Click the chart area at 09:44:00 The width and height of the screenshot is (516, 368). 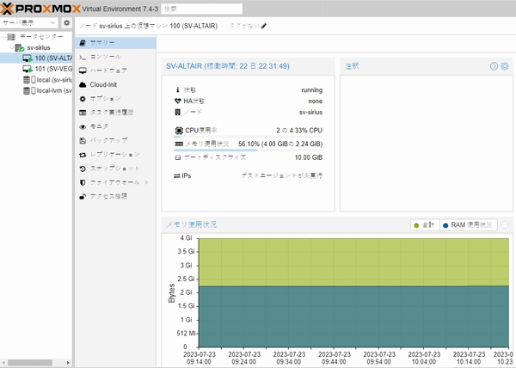tap(334, 292)
